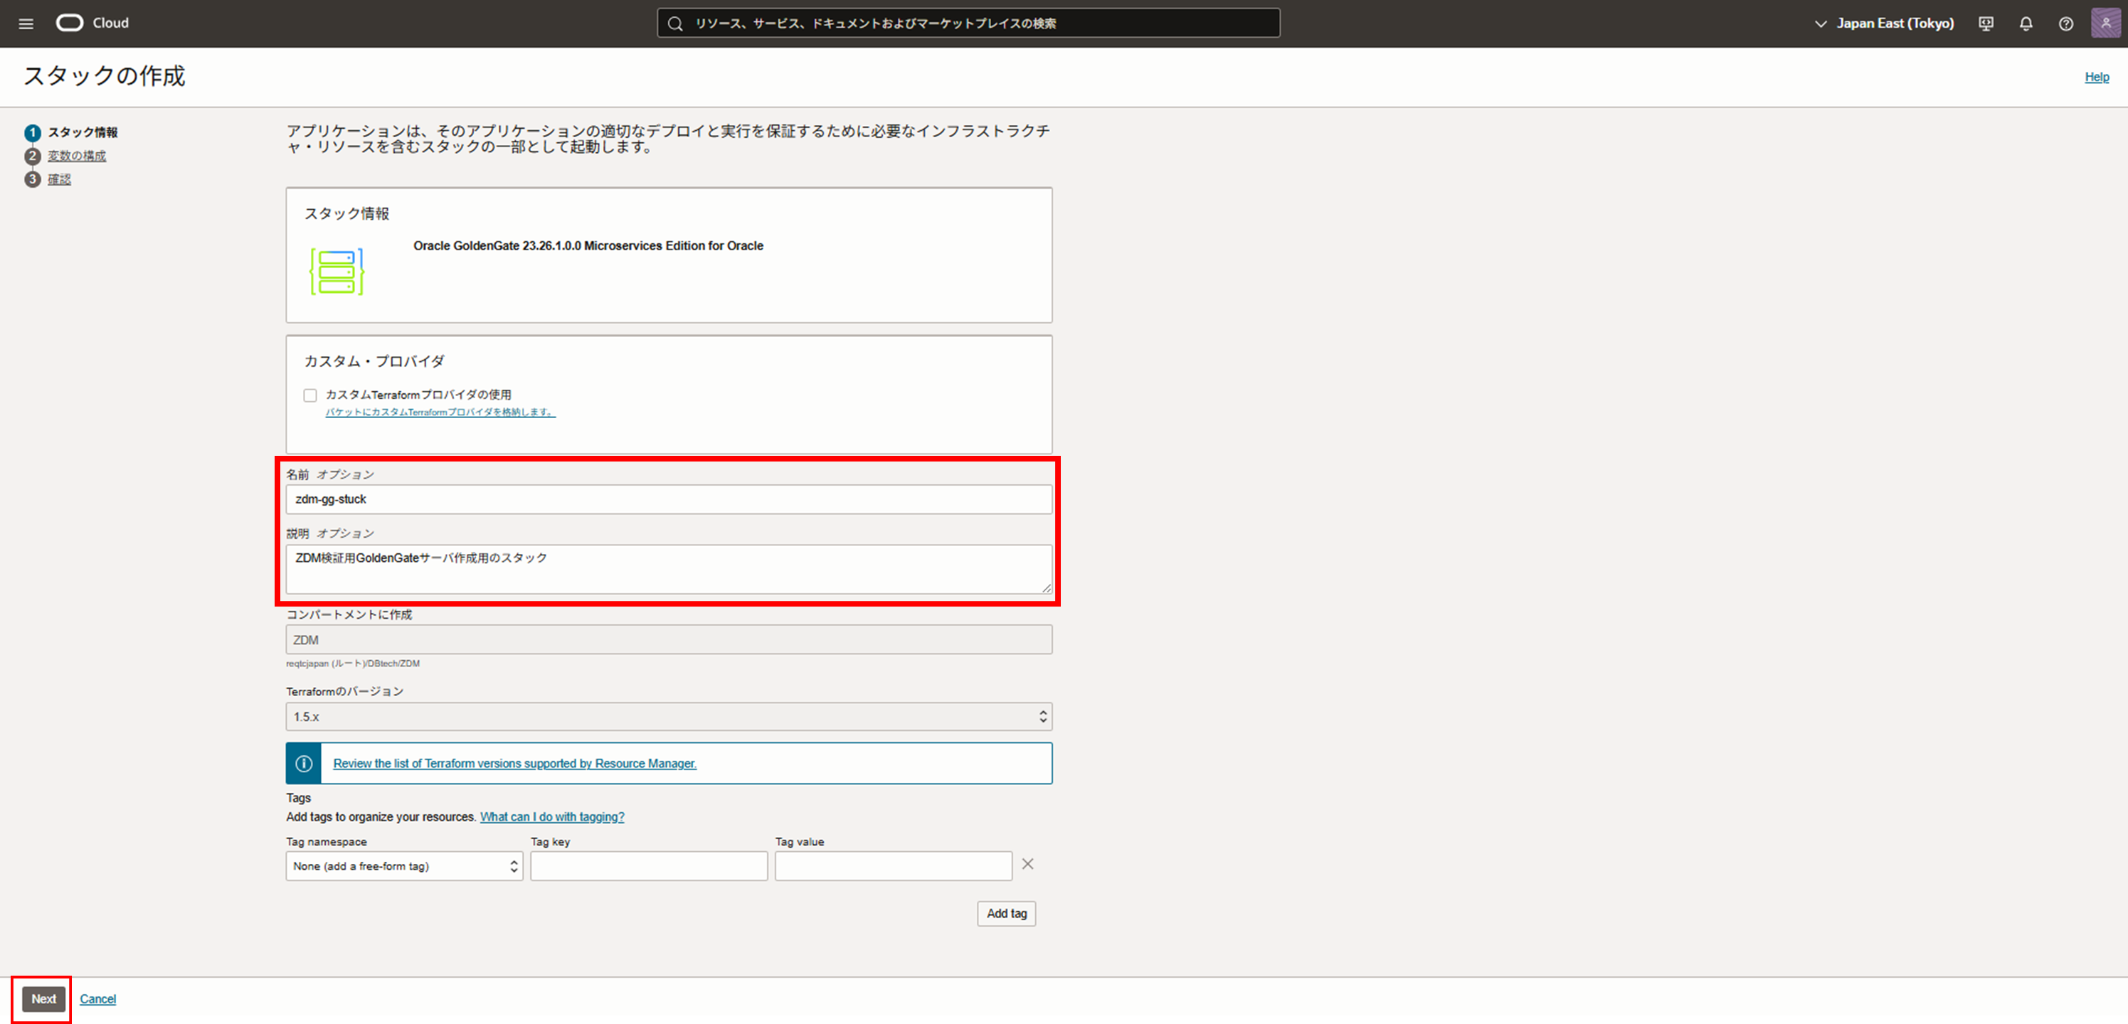Screen dimensions: 2128x1024
Task: Click the スタックの作成 page heading
Action: 104,76
